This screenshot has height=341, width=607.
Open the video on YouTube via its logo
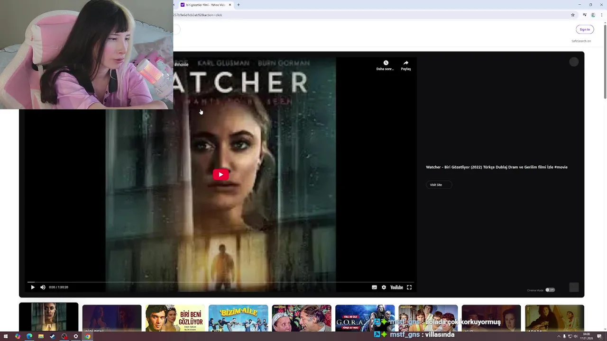pyautogui.click(x=396, y=287)
